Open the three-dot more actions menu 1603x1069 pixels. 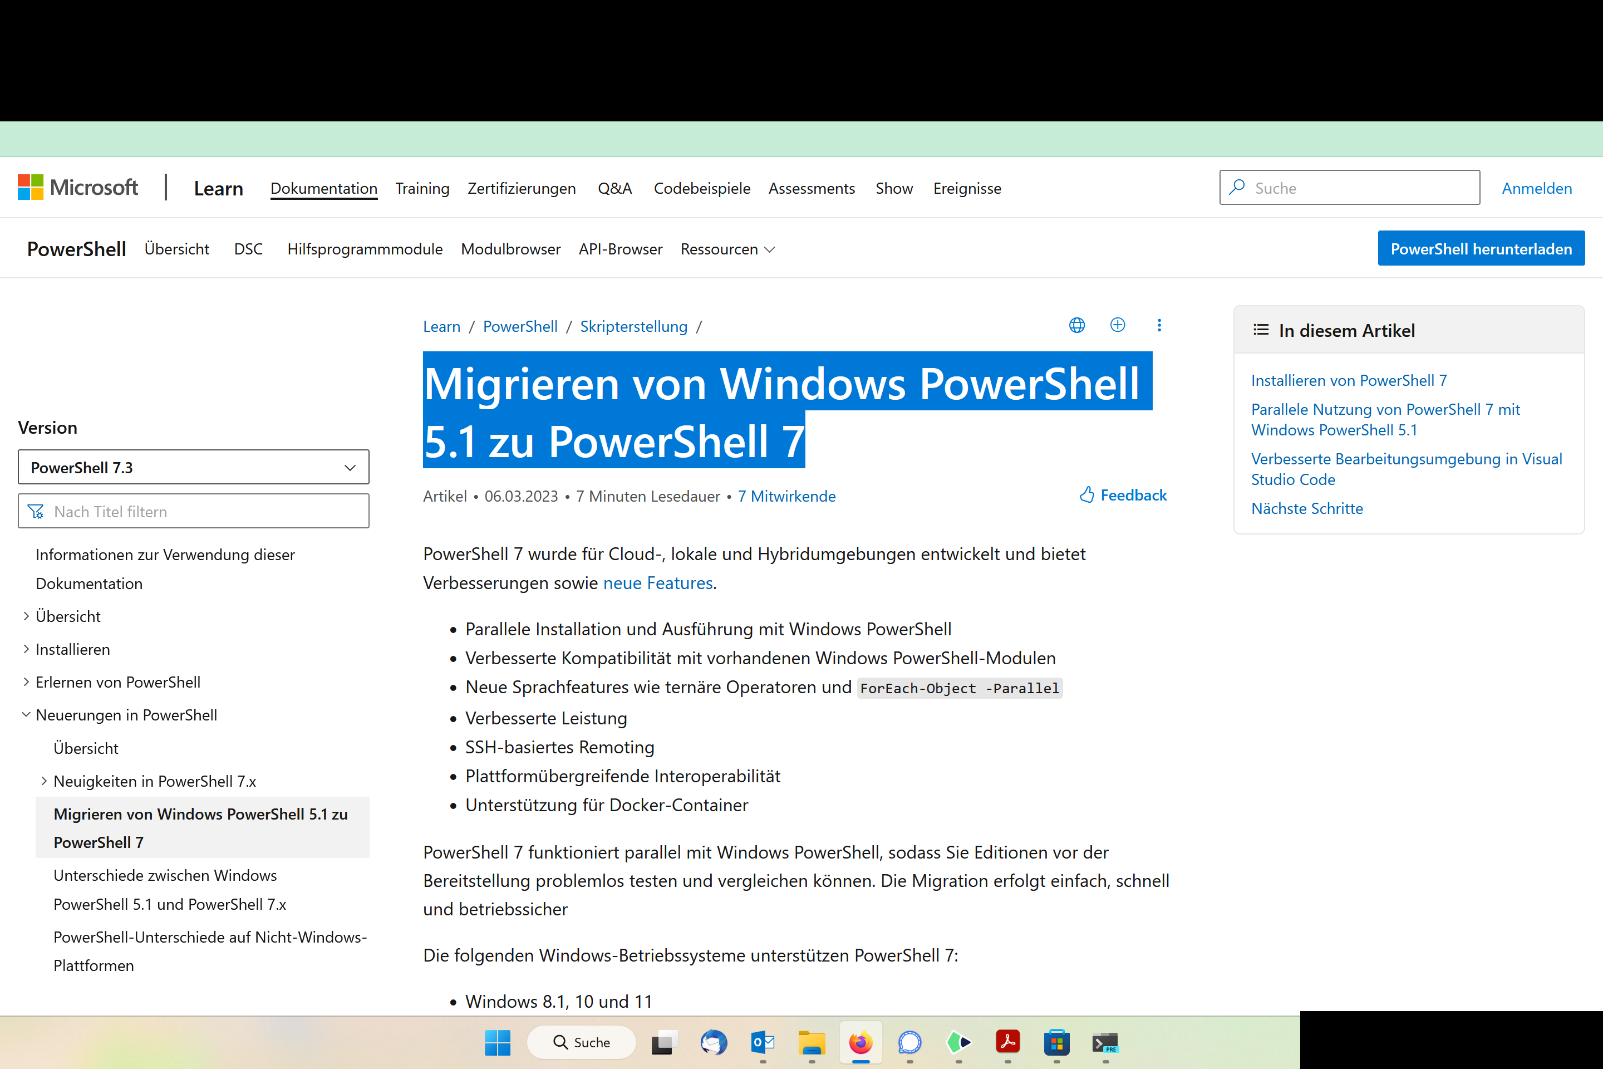pyautogui.click(x=1159, y=325)
